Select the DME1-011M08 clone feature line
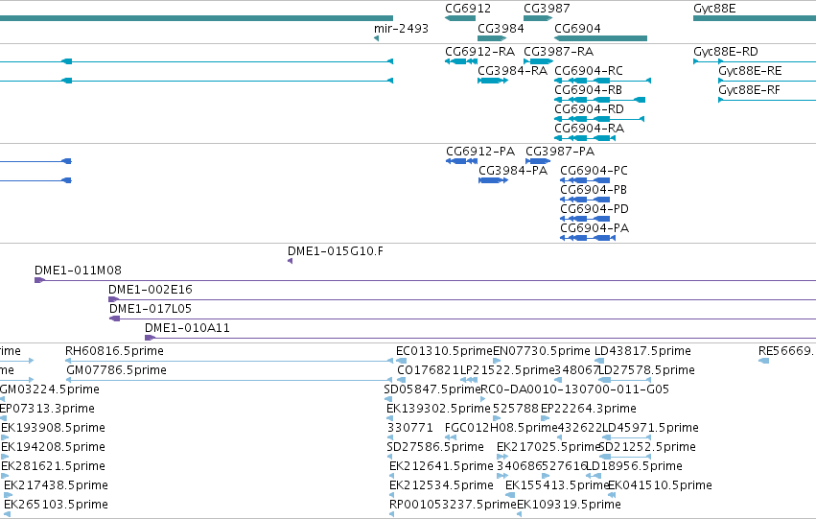Viewport: 816px width, 519px height. (425, 280)
